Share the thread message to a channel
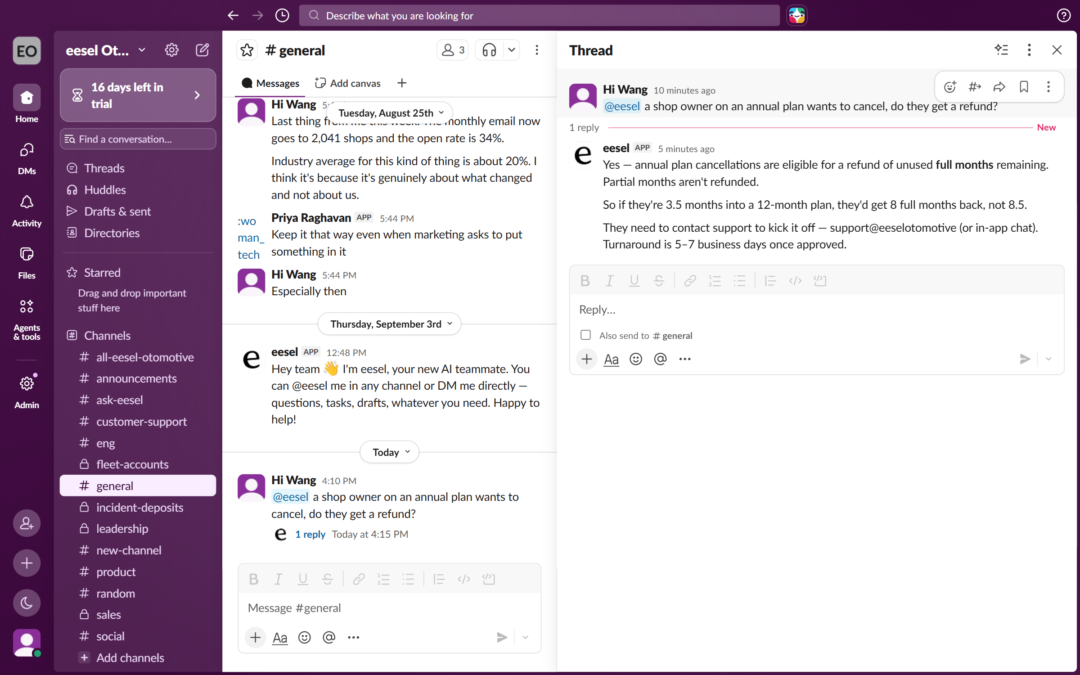 tap(975, 87)
